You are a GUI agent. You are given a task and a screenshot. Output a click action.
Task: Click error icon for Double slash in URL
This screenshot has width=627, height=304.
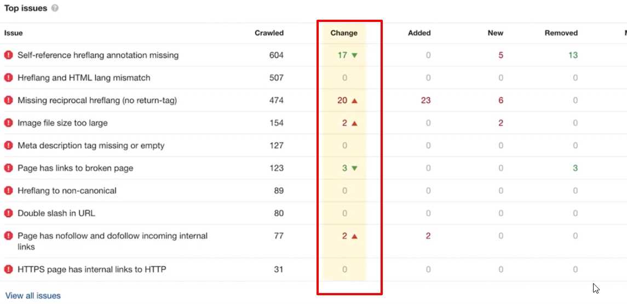tap(8, 213)
